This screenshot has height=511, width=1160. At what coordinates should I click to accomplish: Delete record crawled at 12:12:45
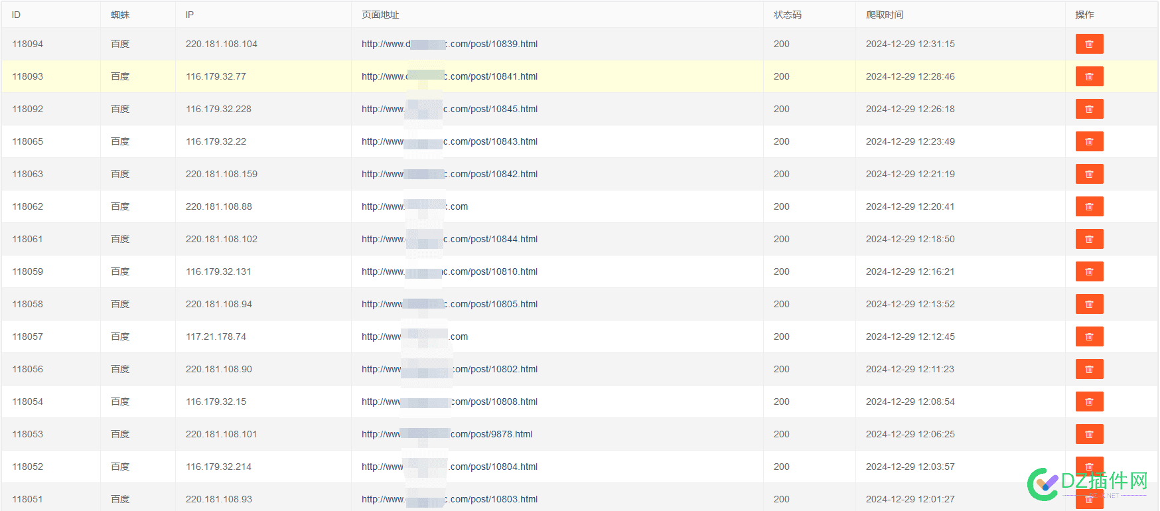(1089, 336)
